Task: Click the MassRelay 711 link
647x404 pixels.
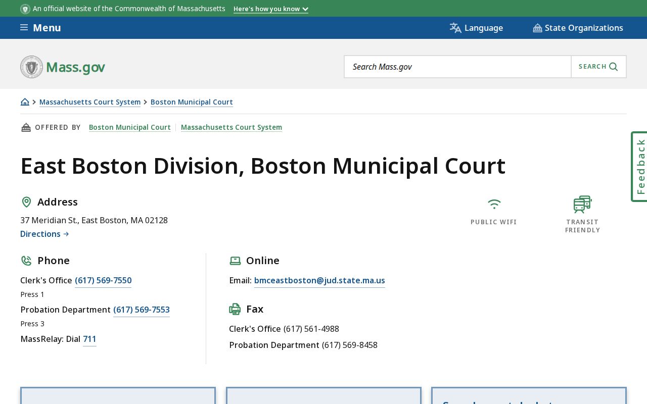Action: pyautogui.click(x=89, y=339)
